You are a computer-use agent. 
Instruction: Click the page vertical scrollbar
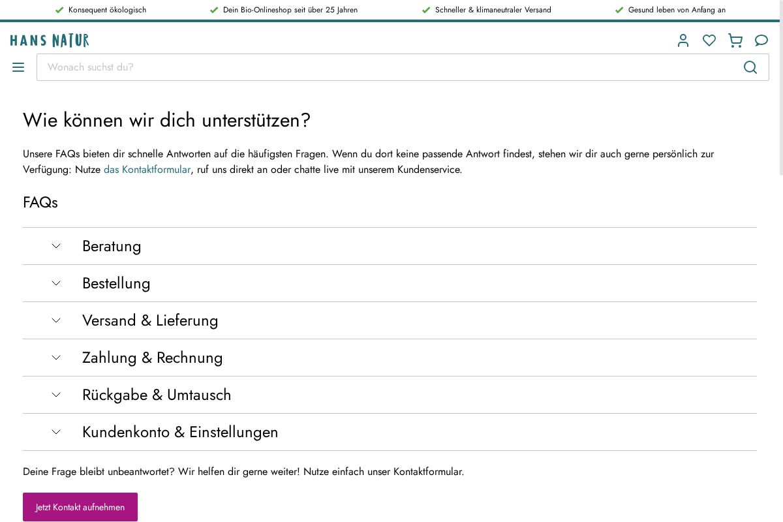[781, 87]
